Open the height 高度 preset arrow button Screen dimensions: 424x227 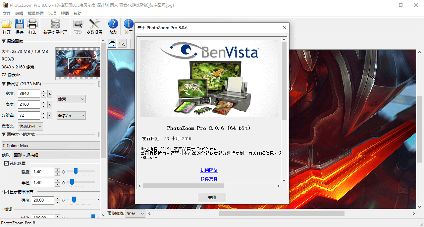click(x=50, y=104)
